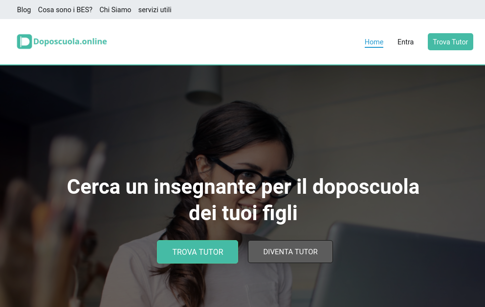Click the Doposcuola.online logo text

coord(70,41)
